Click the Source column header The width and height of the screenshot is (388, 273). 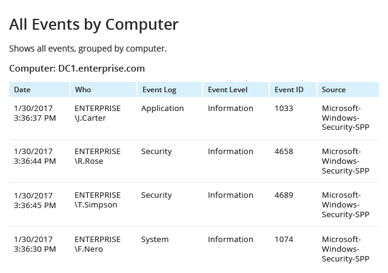348,89
